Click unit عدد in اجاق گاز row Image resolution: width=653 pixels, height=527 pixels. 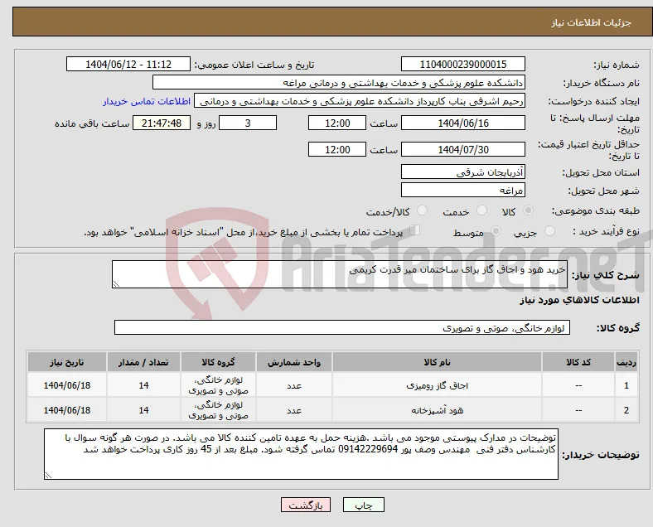(294, 385)
